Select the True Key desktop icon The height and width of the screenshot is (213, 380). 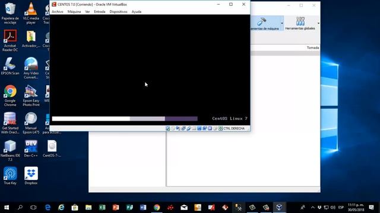10,176
